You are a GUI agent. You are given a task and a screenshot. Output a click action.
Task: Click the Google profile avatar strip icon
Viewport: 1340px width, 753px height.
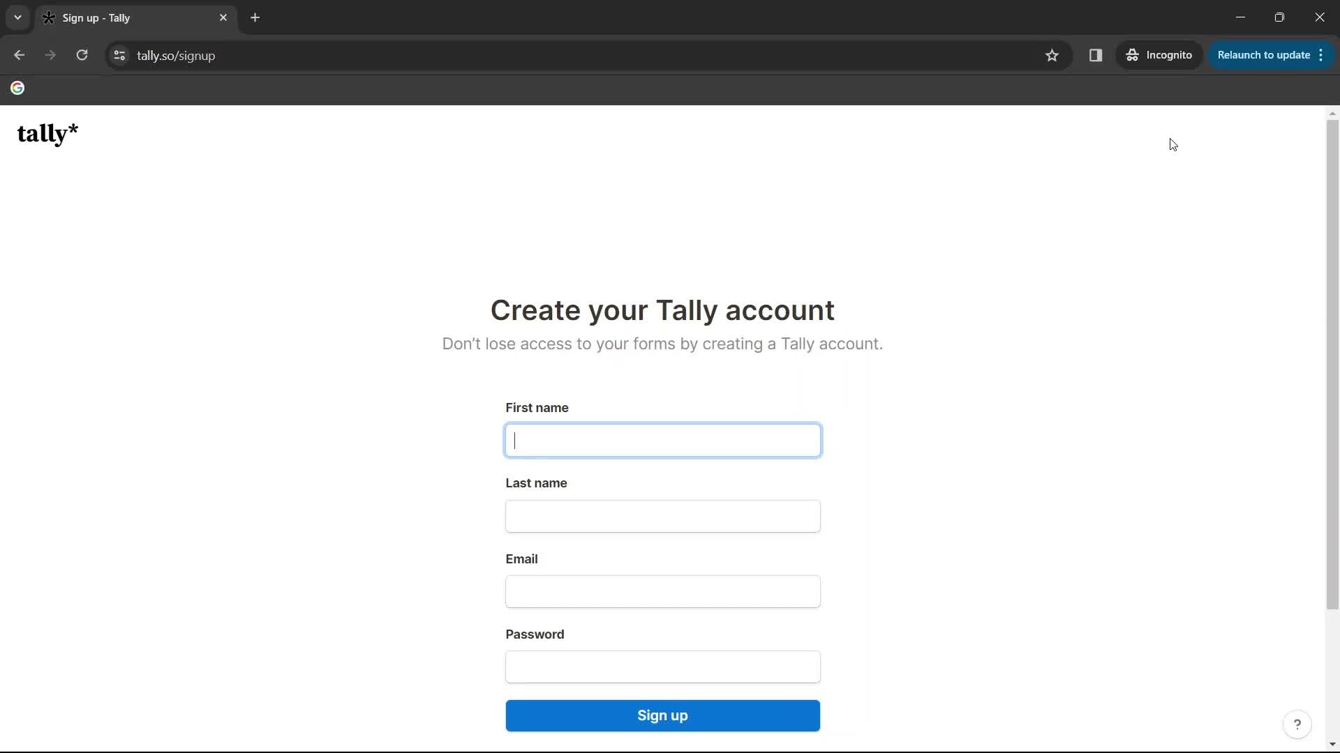pos(17,88)
